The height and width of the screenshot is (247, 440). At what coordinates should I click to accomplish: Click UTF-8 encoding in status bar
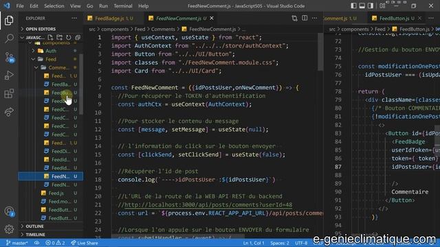(x=301, y=243)
